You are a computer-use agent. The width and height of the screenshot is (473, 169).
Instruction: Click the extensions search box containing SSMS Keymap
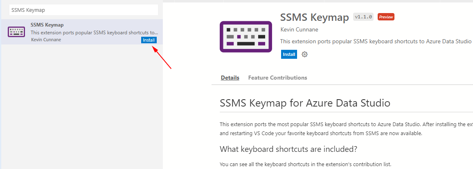coord(83,10)
